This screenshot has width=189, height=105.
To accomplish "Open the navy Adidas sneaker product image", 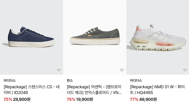I will (32, 37).
